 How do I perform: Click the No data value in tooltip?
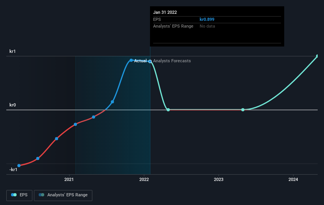pos(207,26)
